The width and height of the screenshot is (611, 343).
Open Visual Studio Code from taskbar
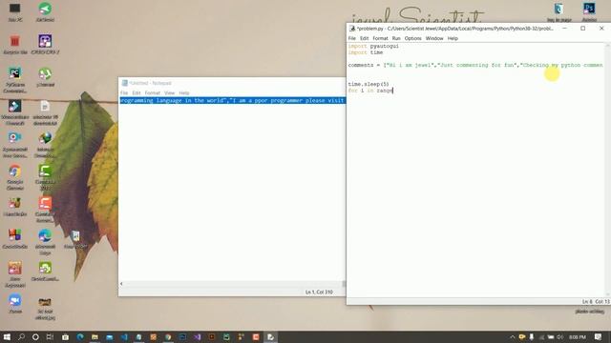[x=124, y=336]
